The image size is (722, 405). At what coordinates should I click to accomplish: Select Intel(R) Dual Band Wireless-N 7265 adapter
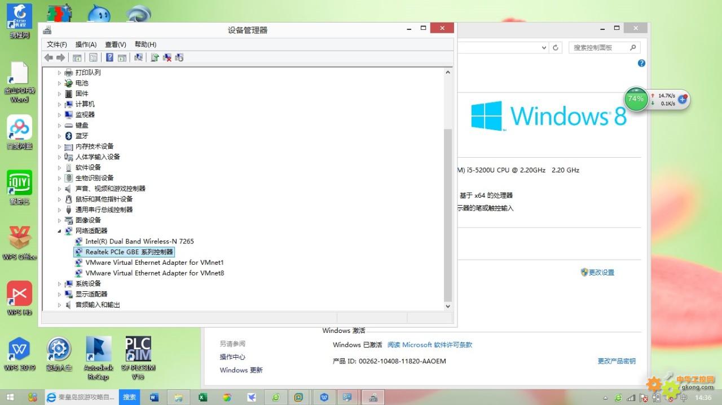coord(139,241)
